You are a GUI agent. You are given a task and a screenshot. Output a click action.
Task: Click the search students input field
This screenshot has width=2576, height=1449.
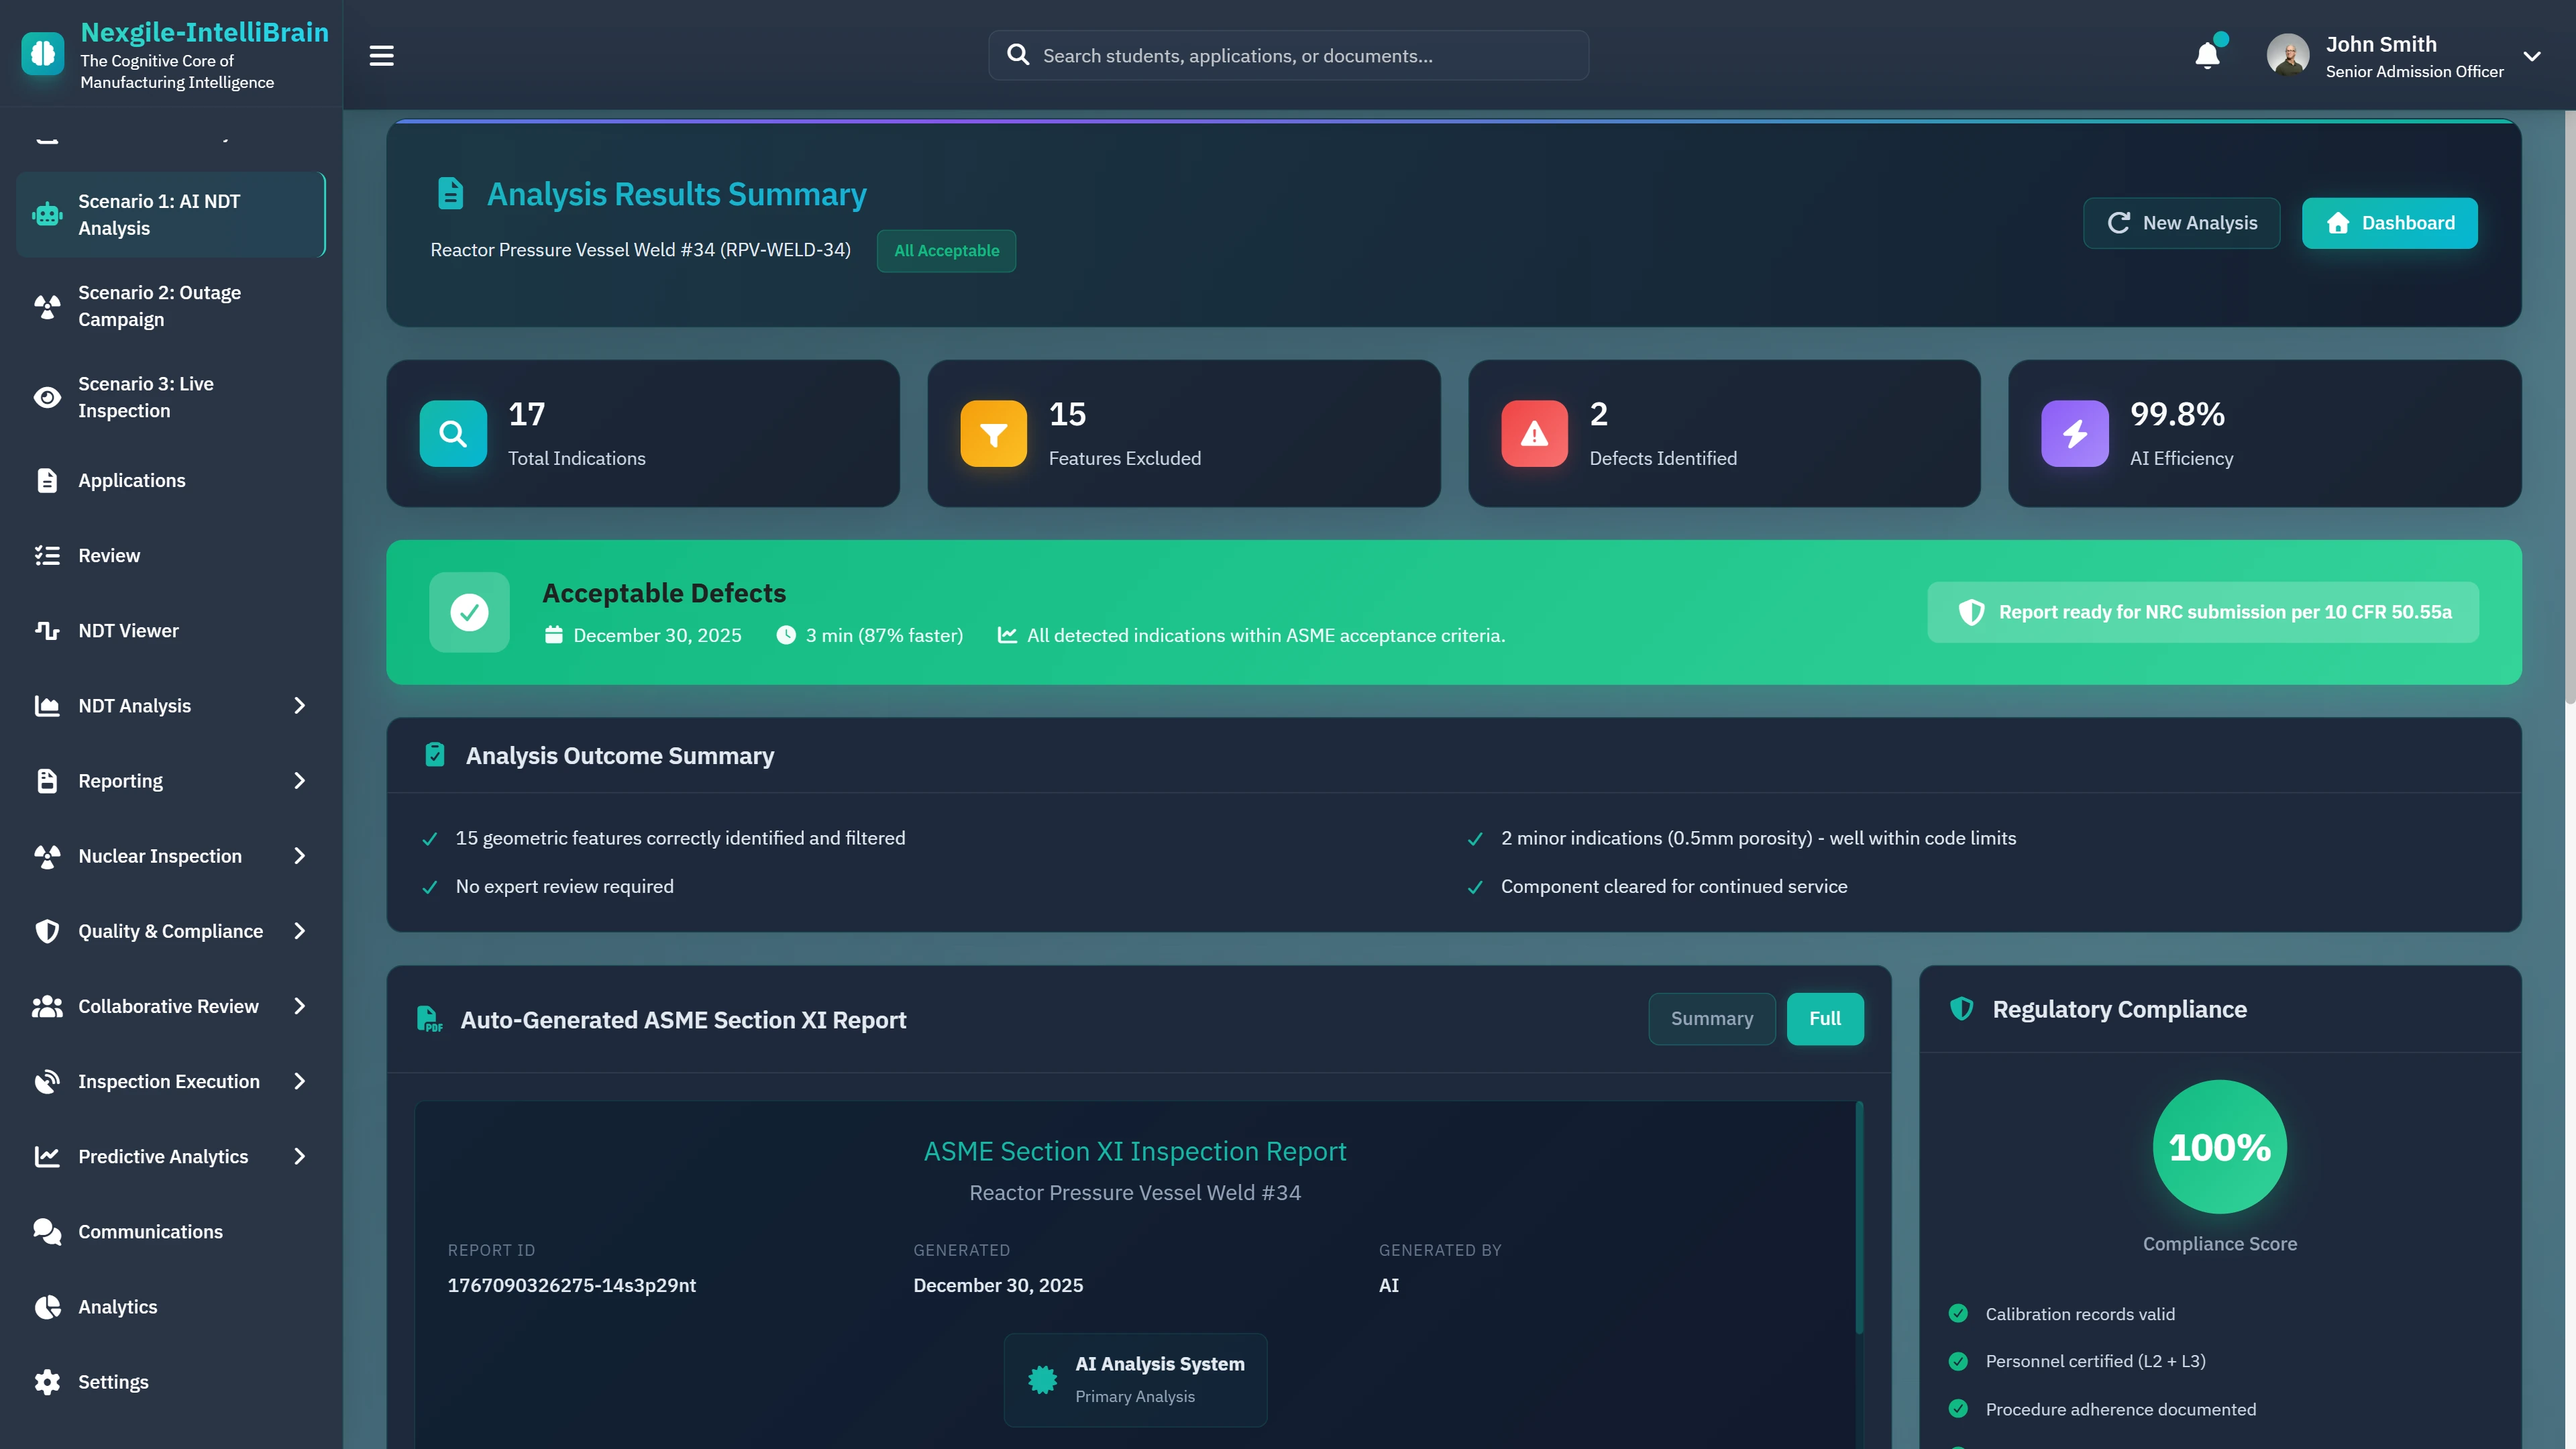point(1300,56)
